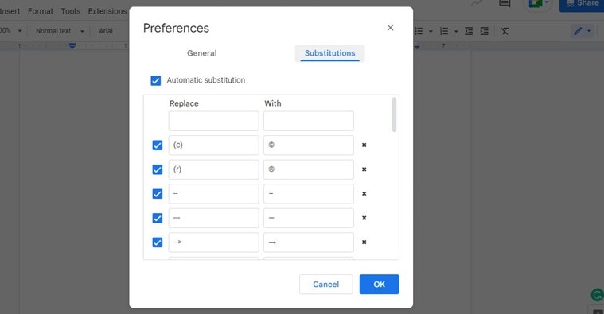Delete the (r) substitution row
Screen dimensions: 604x314
coord(364,169)
